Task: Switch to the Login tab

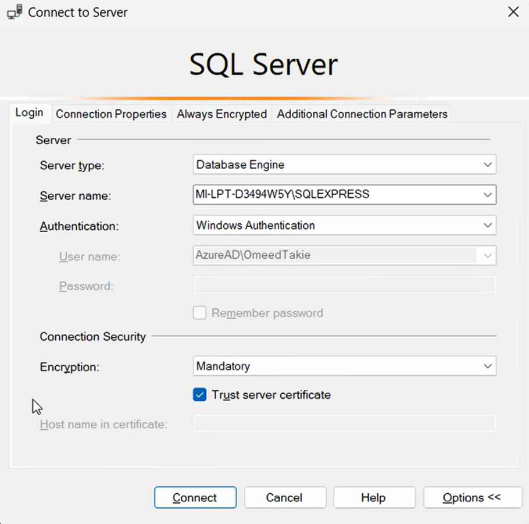Action: 29,113
